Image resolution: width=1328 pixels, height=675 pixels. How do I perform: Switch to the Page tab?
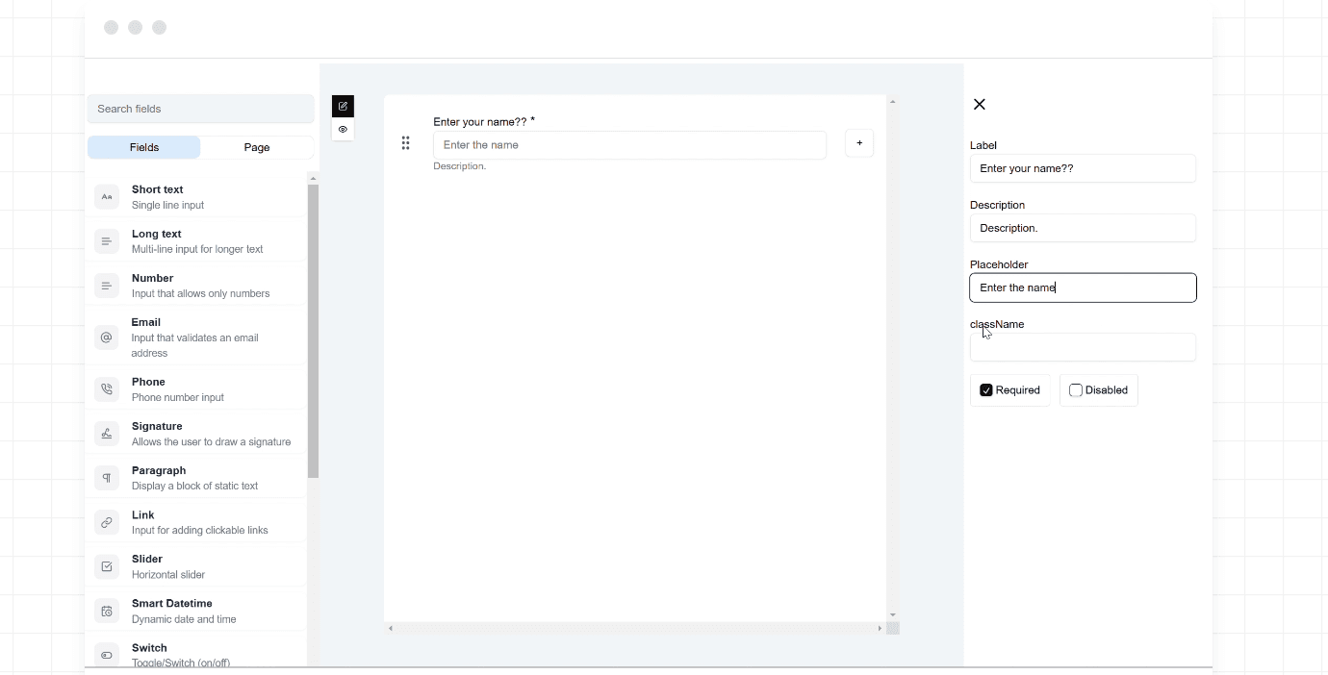click(x=257, y=147)
